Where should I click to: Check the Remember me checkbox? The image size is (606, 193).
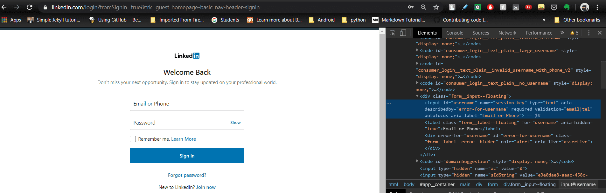point(133,139)
